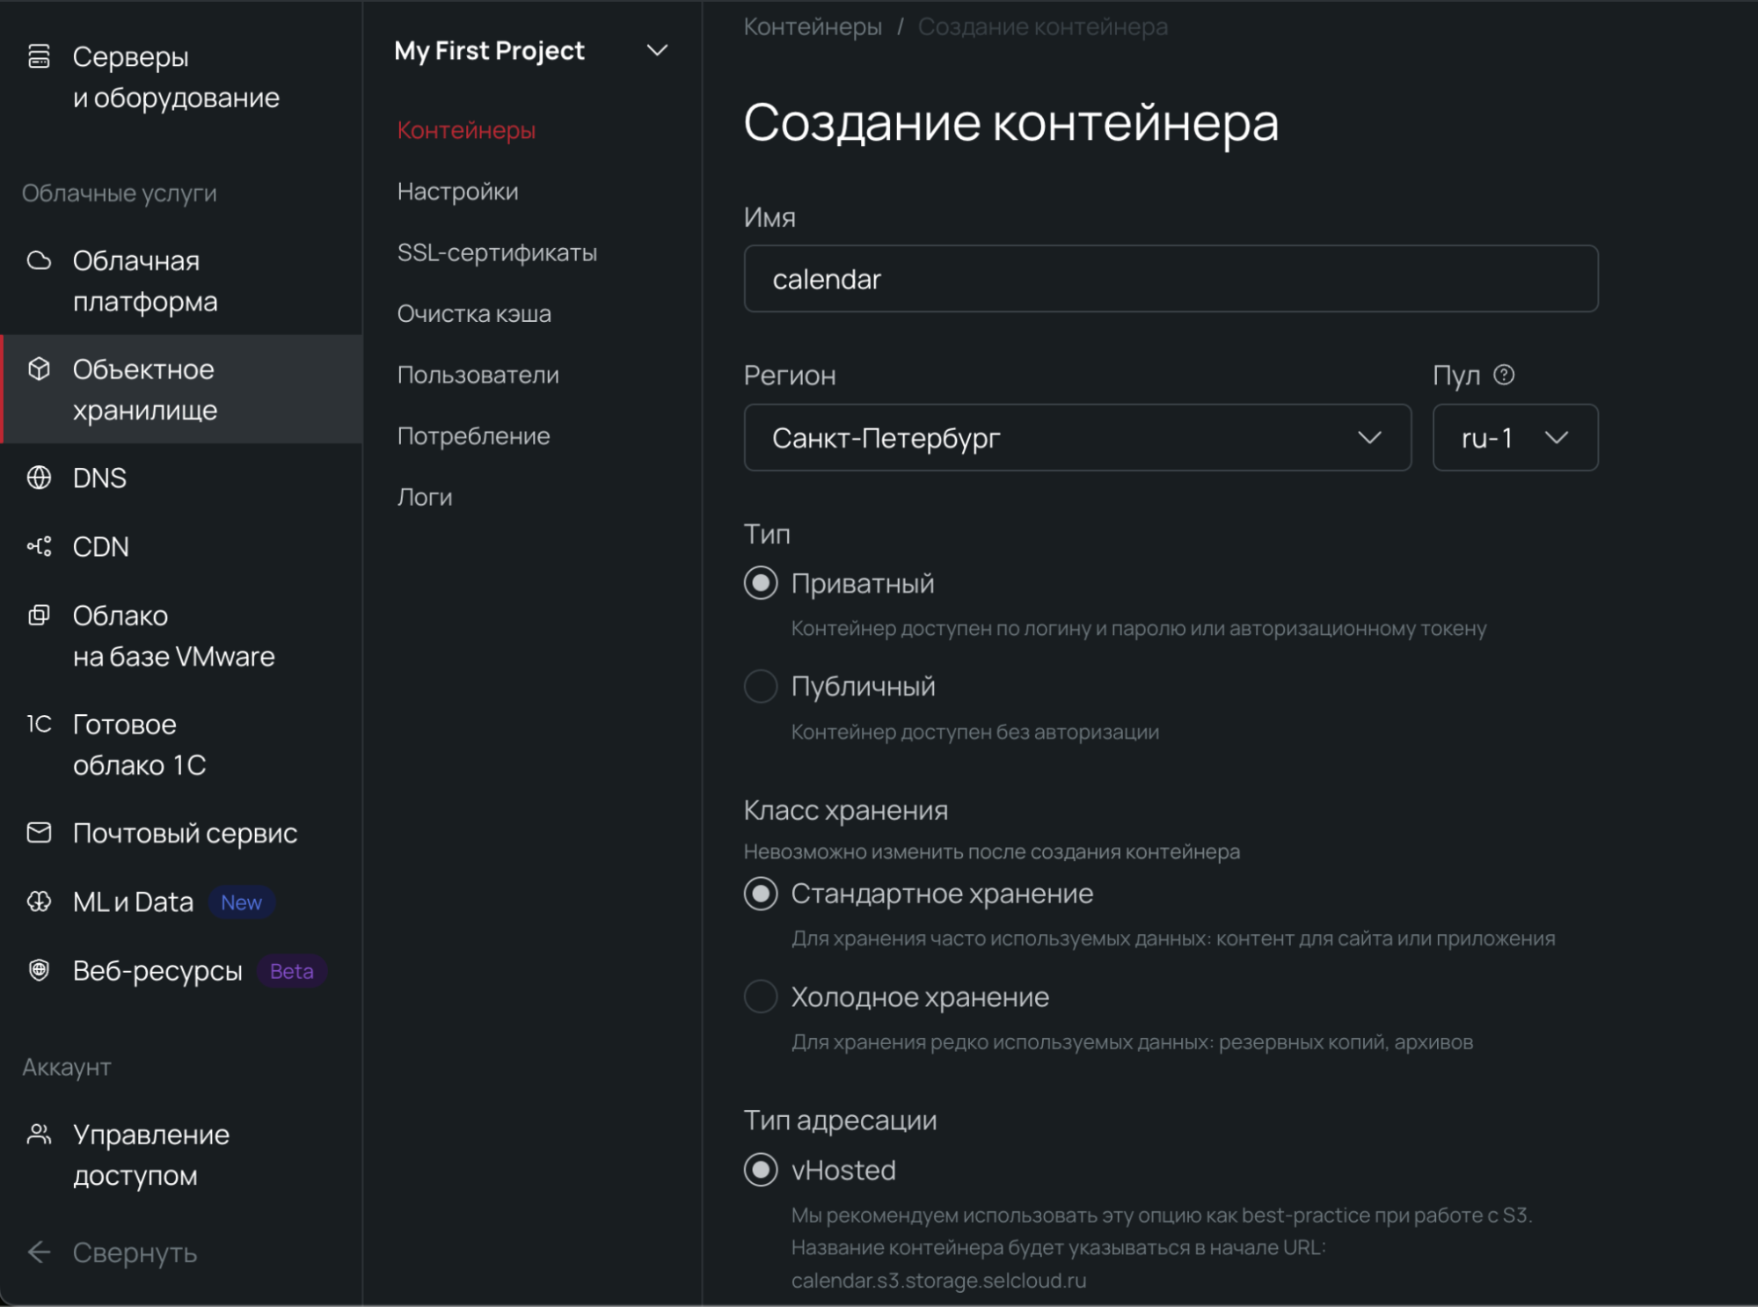Click the Потребление navigation item

tap(473, 435)
